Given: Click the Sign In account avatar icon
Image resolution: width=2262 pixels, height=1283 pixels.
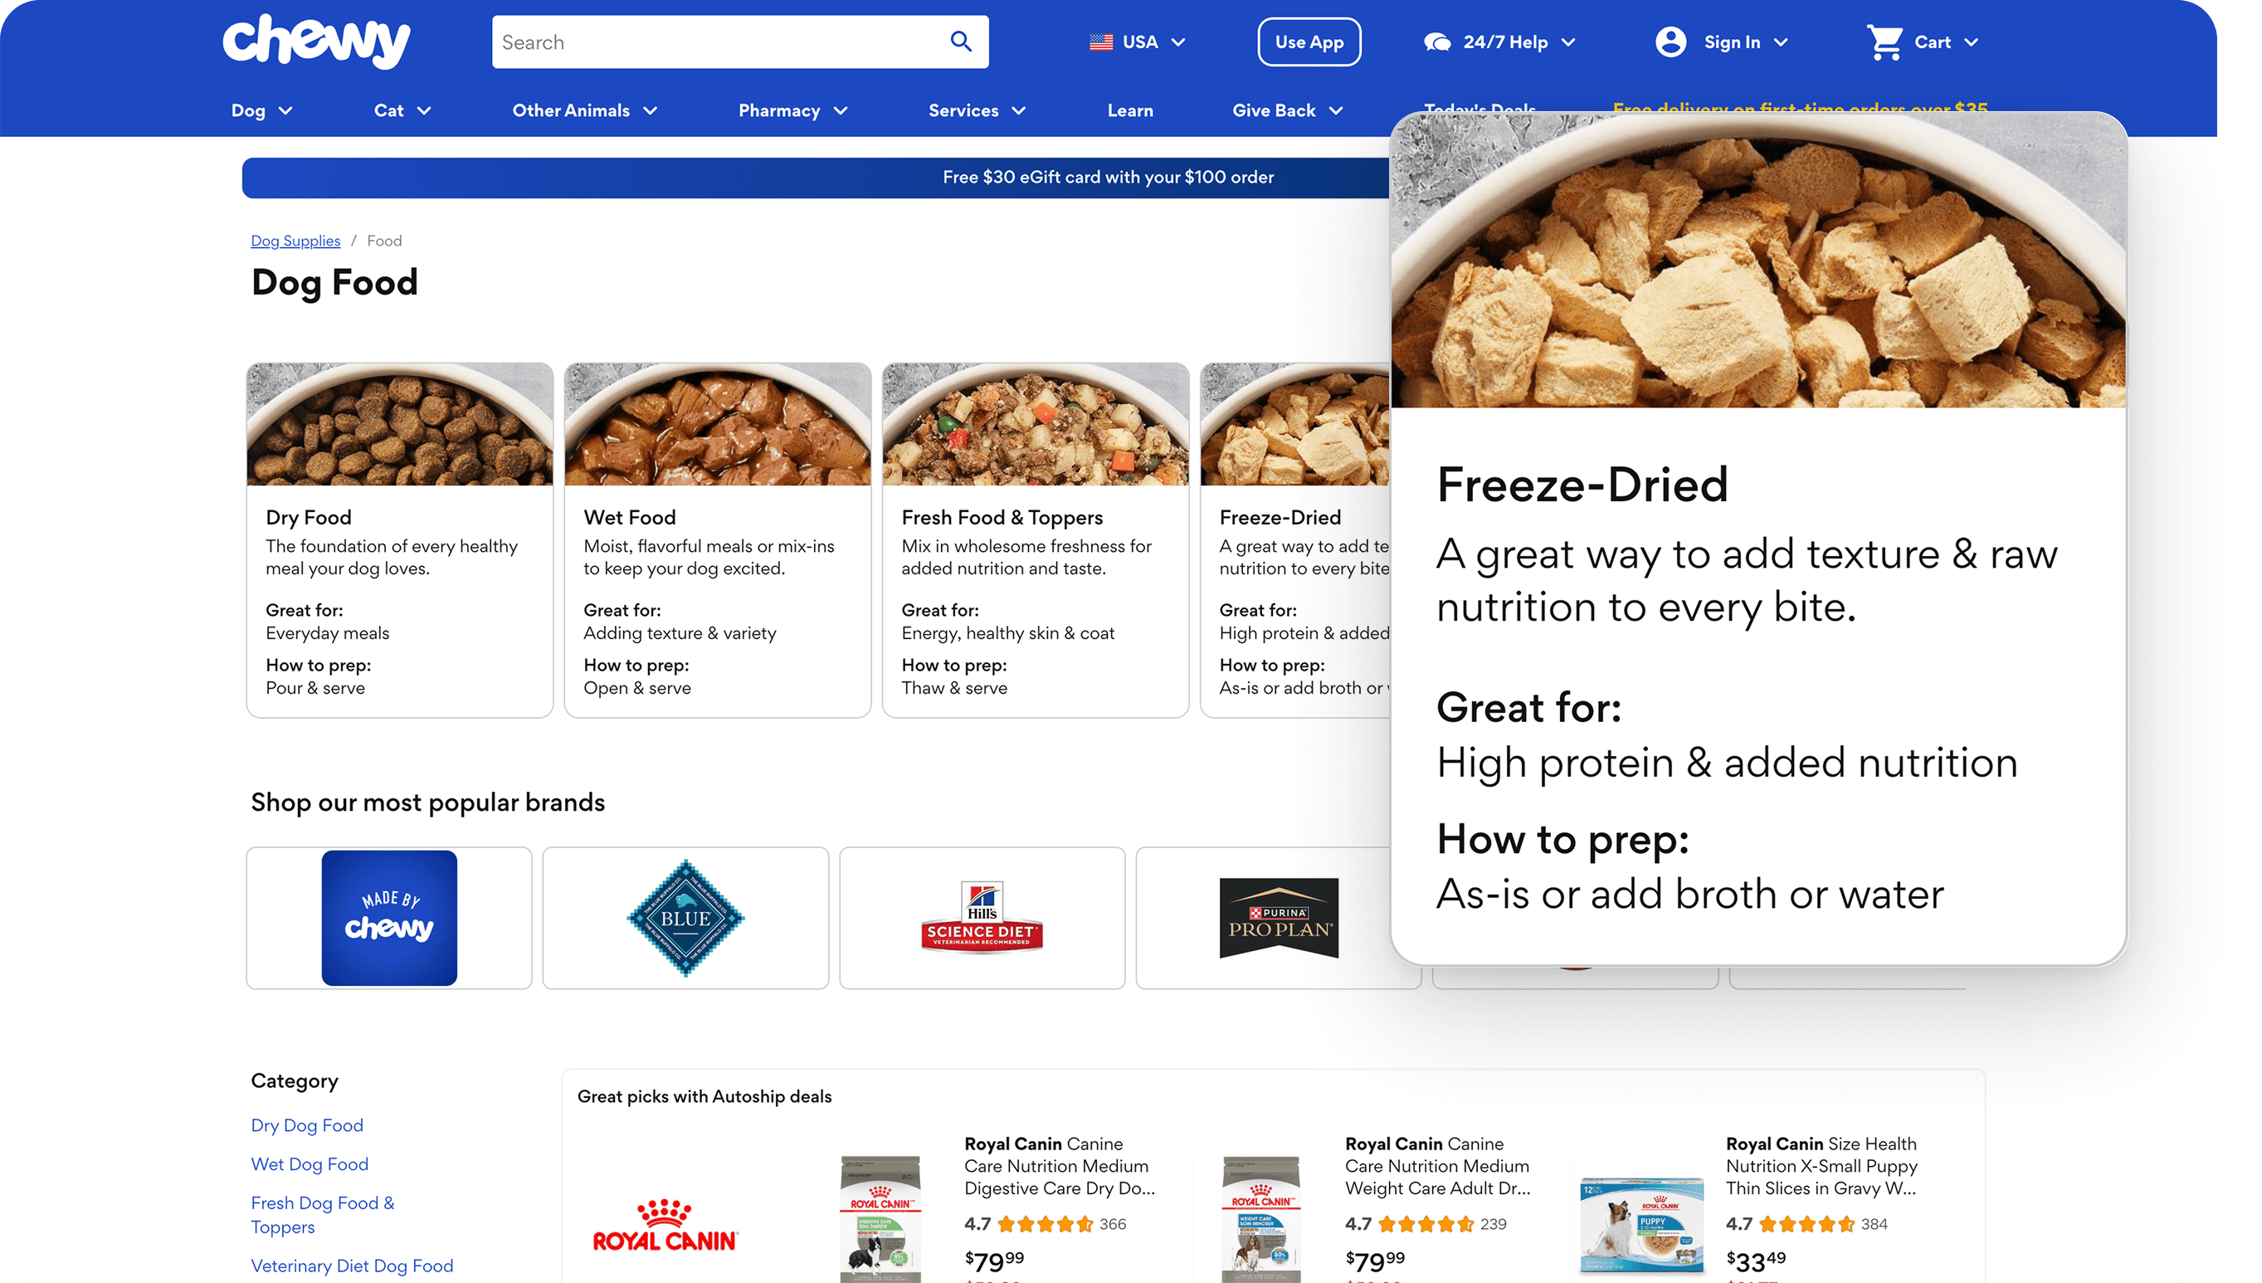Looking at the screenshot, I should click(x=1670, y=41).
